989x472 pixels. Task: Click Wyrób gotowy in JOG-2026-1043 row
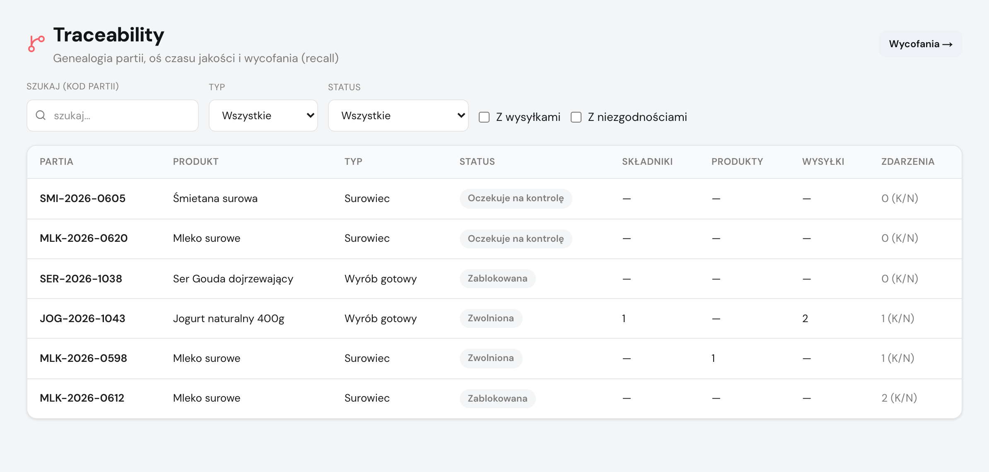(381, 318)
